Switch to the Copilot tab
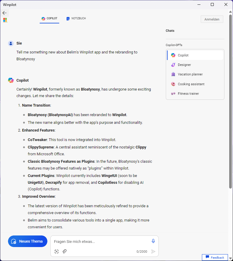This screenshot has height=261, width=233. click(x=49, y=18)
